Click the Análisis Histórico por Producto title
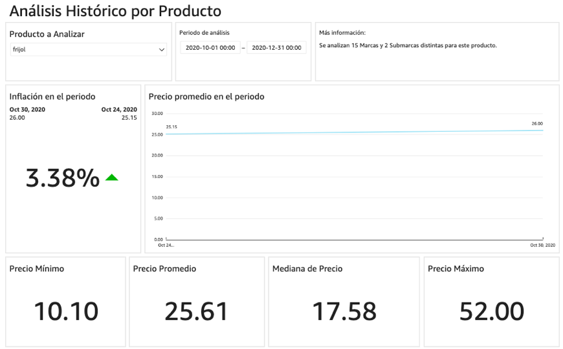Screen dimensions: 563x349 click(115, 11)
